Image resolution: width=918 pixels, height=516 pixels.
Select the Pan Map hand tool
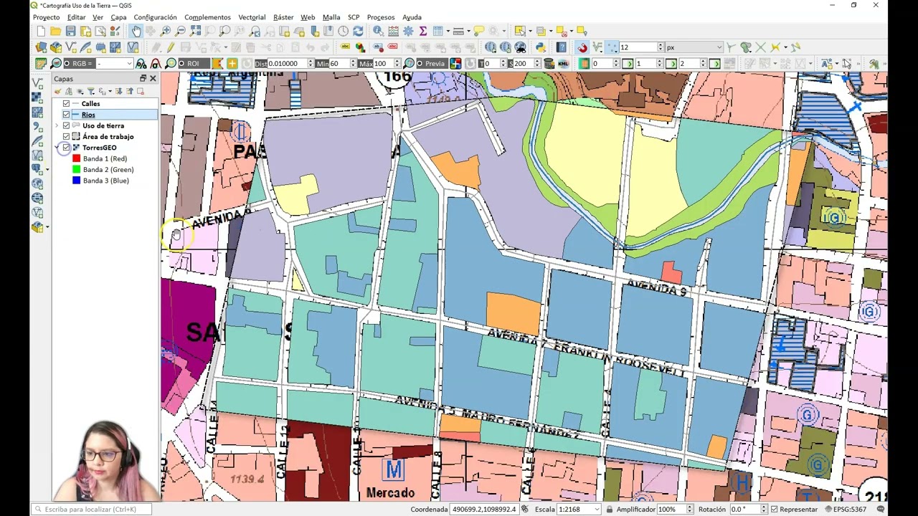point(136,31)
